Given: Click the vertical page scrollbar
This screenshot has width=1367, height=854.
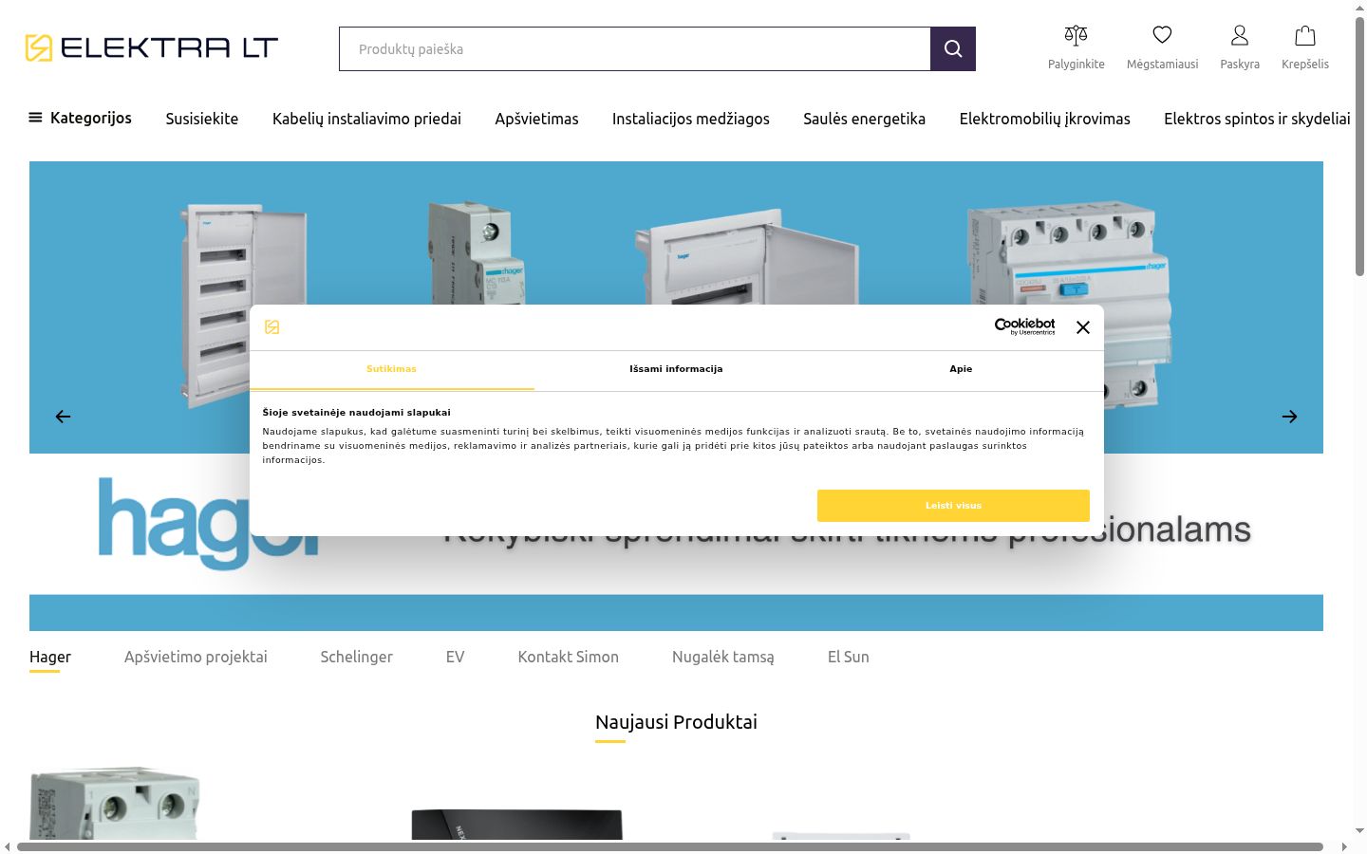Looking at the screenshot, I should [1359, 147].
